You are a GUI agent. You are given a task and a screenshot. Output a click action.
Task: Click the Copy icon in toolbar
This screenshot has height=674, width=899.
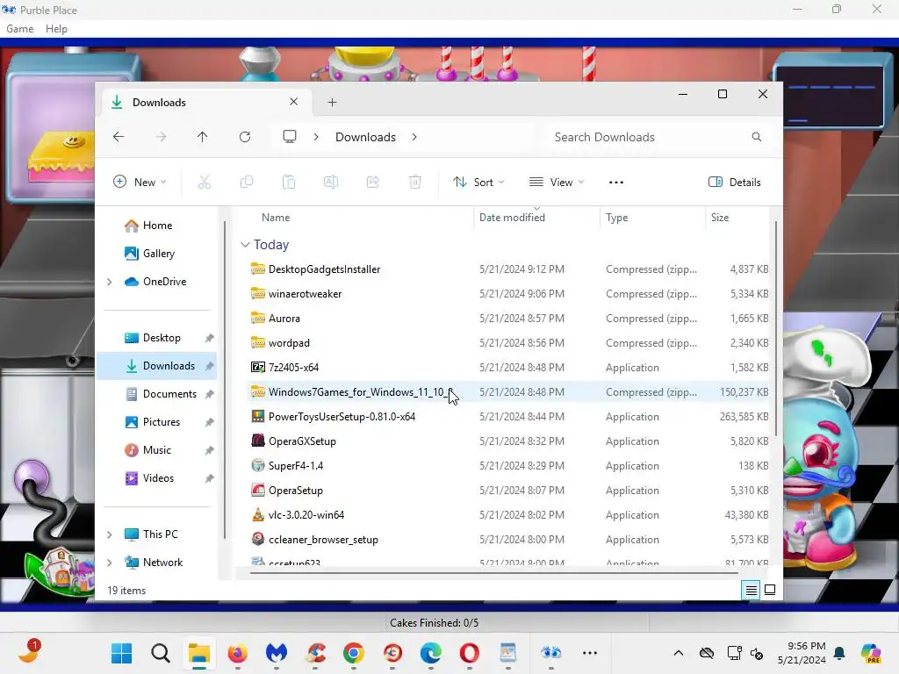coord(247,183)
